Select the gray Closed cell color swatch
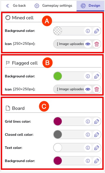105x173 pixels. pos(58,134)
